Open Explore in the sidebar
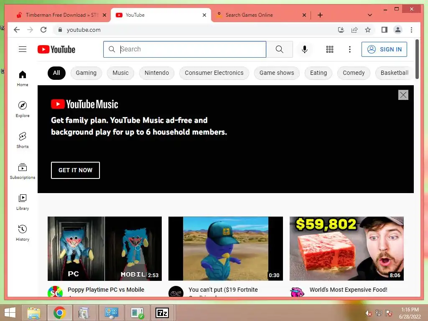428x321 pixels. tap(23, 109)
